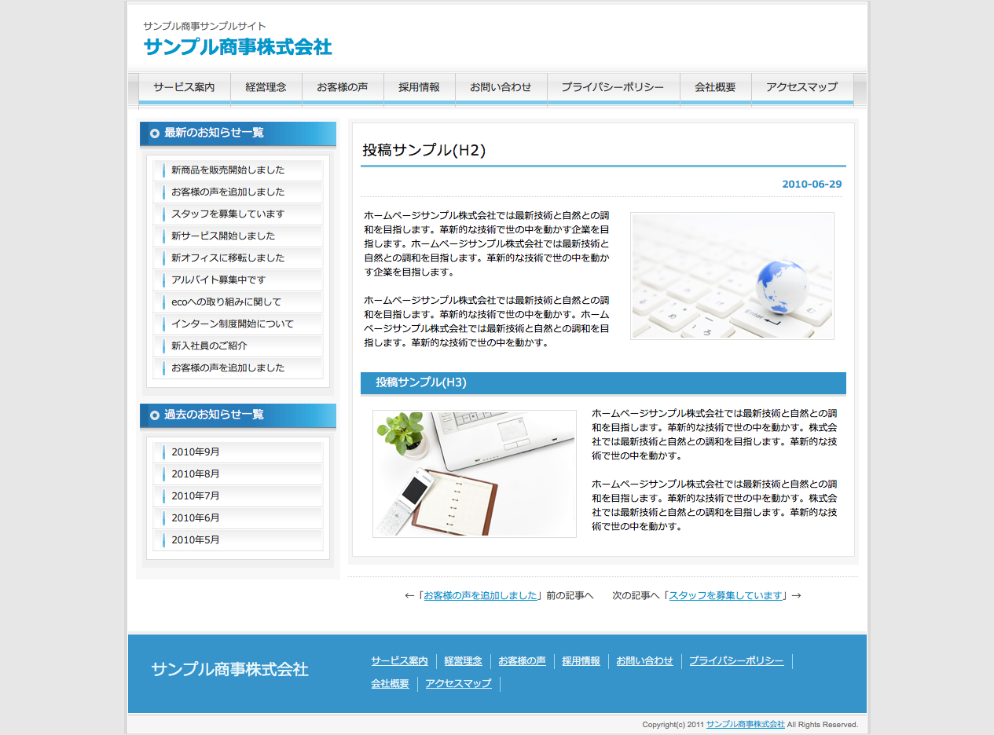Open the 採用情報 navigation item
Viewport: 994px width, 735px height.
coord(419,87)
